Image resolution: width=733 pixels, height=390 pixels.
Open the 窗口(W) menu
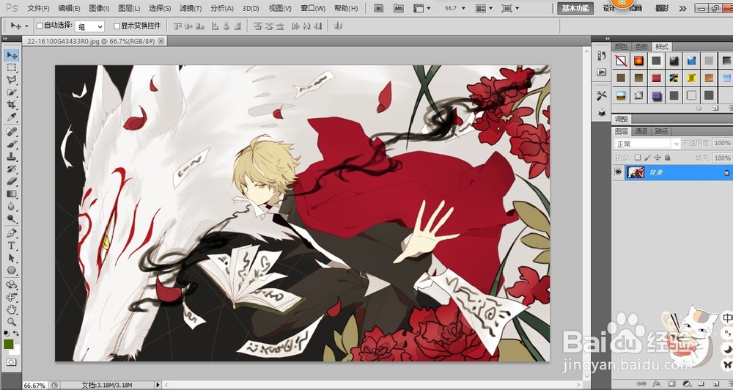pos(313,8)
